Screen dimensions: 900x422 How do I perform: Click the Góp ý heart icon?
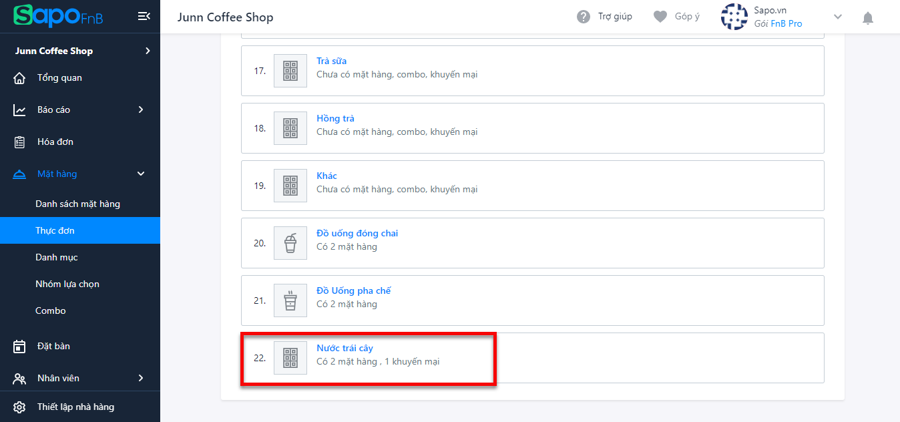[x=660, y=17]
